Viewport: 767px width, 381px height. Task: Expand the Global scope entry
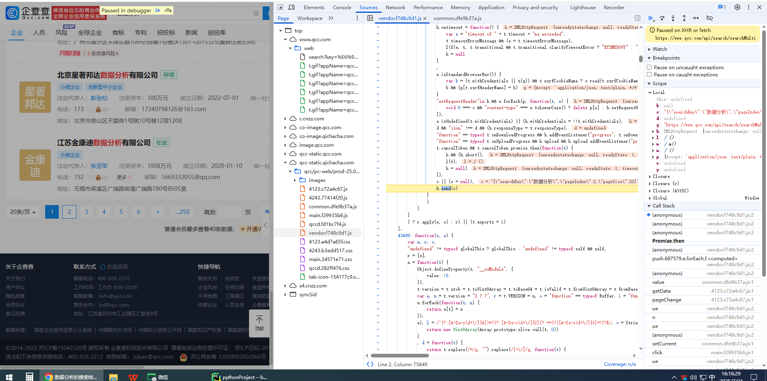tap(649, 198)
